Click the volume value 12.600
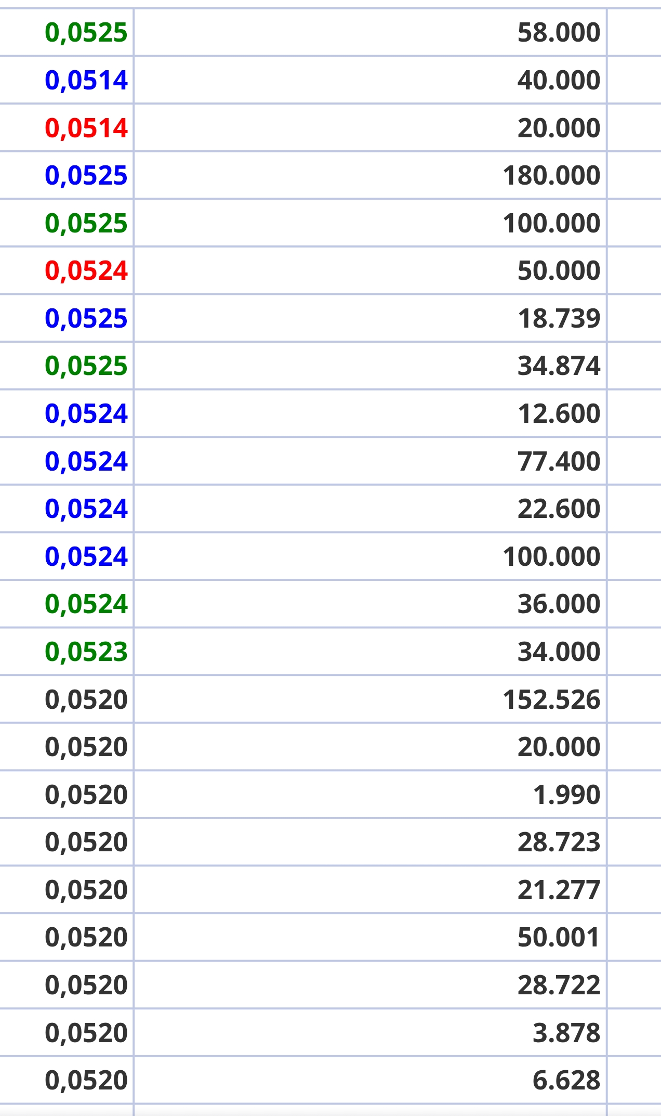 pyautogui.click(x=559, y=414)
